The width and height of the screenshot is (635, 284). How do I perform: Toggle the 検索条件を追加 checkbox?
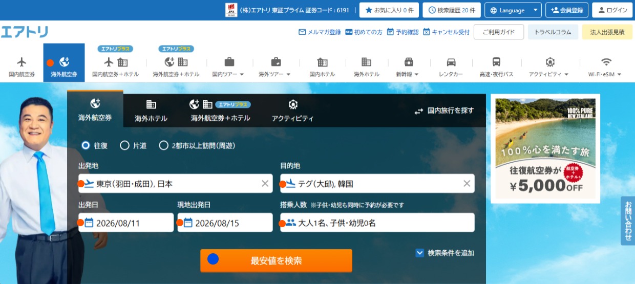(x=420, y=253)
